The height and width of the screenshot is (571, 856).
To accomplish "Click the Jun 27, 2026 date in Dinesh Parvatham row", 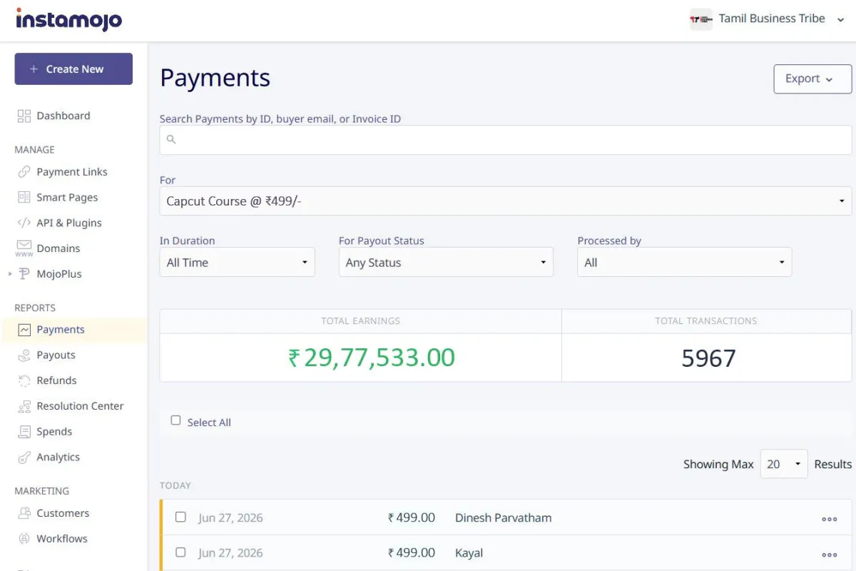I will click(x=230, y=518).
